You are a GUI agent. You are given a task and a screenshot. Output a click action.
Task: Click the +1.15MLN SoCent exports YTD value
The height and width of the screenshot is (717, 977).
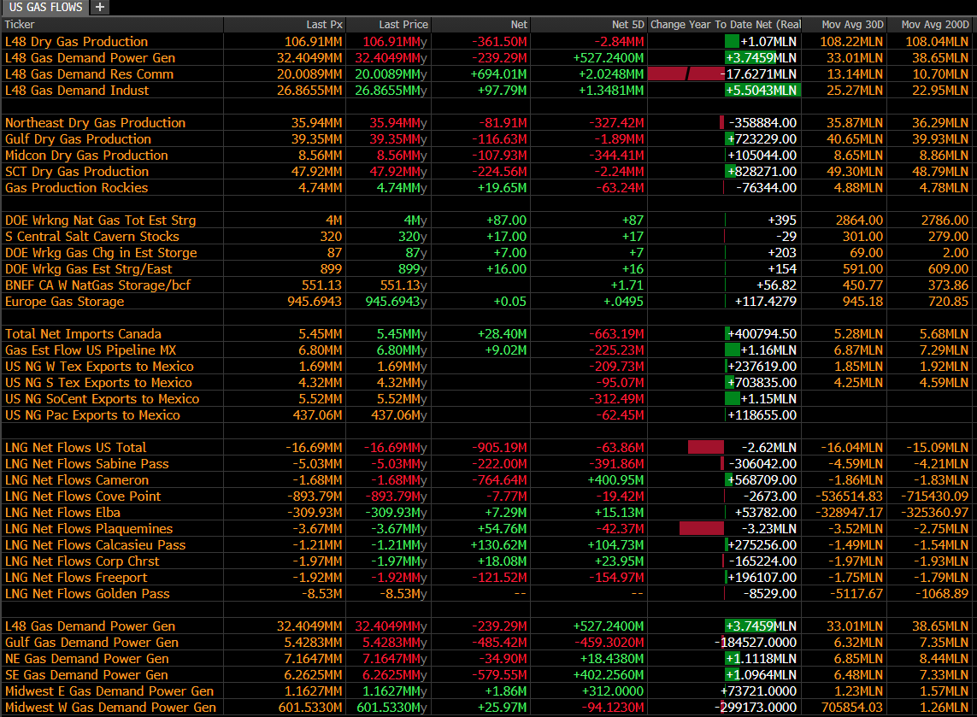pyautogui.click(x=768, y=399)
